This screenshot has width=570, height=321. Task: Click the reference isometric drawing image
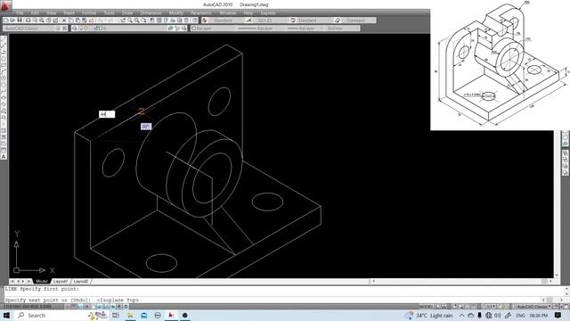[501, 65]
